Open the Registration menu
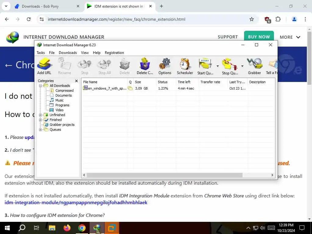This screenshot has width=312, height=234. 115,53
